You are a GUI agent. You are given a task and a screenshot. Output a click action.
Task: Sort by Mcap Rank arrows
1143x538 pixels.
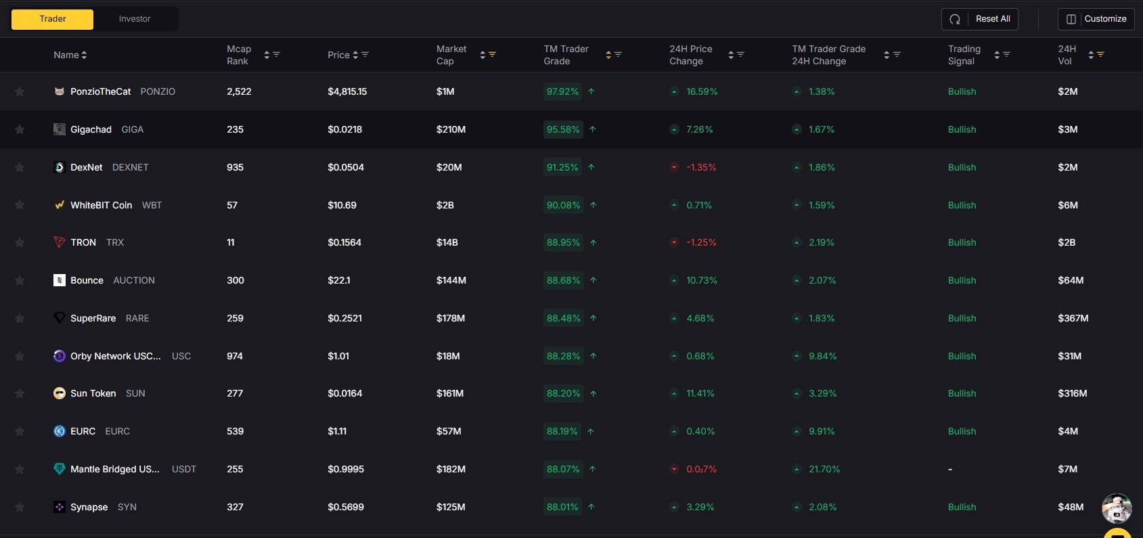[267, 55]
